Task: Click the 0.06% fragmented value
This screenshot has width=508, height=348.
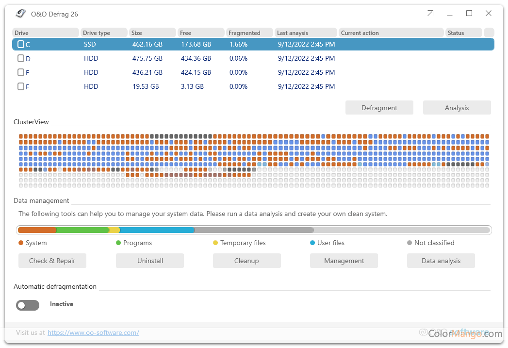Action: (238, 58)
